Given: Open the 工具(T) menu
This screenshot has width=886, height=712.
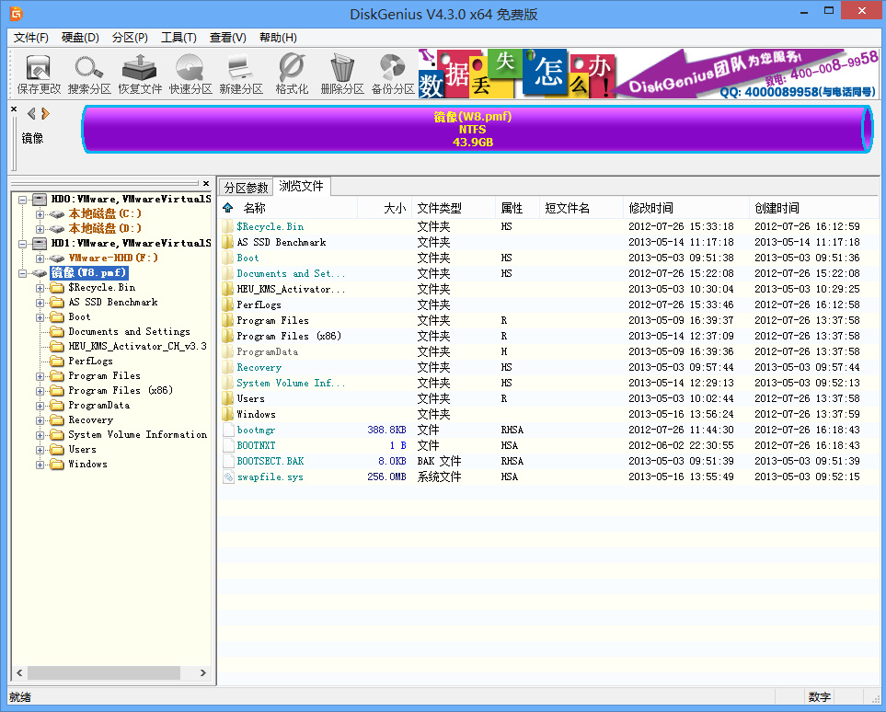Looking at the screenshot, I should tap(178, 38).
